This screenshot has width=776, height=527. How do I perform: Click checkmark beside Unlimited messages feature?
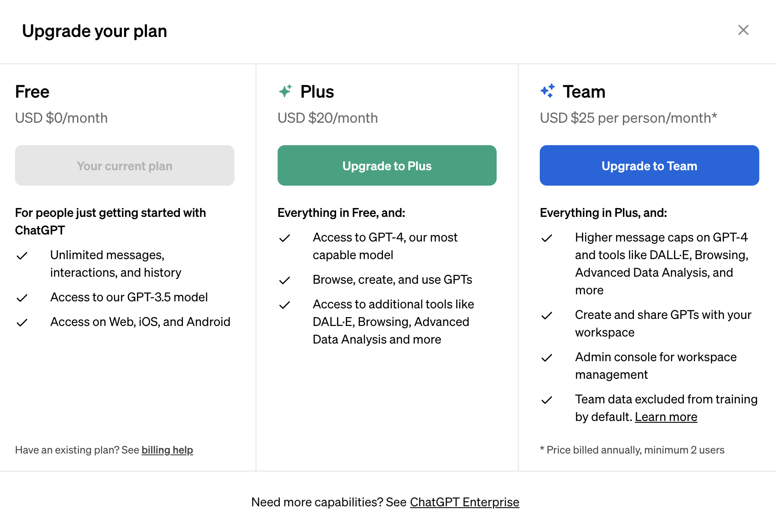(x=22, y=256)
